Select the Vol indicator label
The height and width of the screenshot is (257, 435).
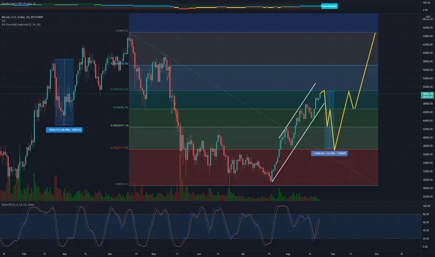pos(3,21)
